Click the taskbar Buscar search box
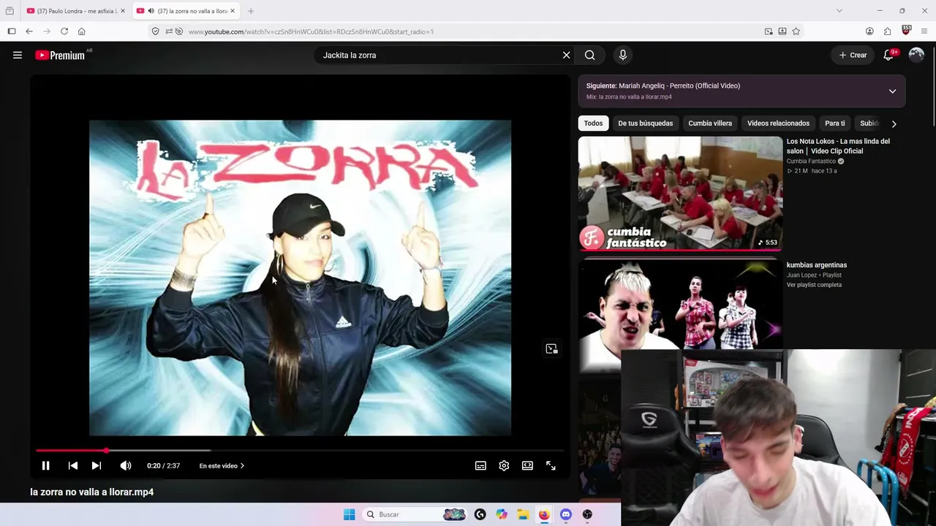 [415, 514]
